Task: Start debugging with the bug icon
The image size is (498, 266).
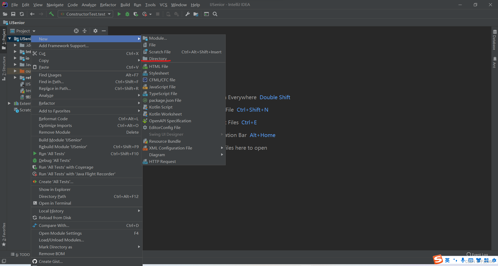Action: pos(127,14)
